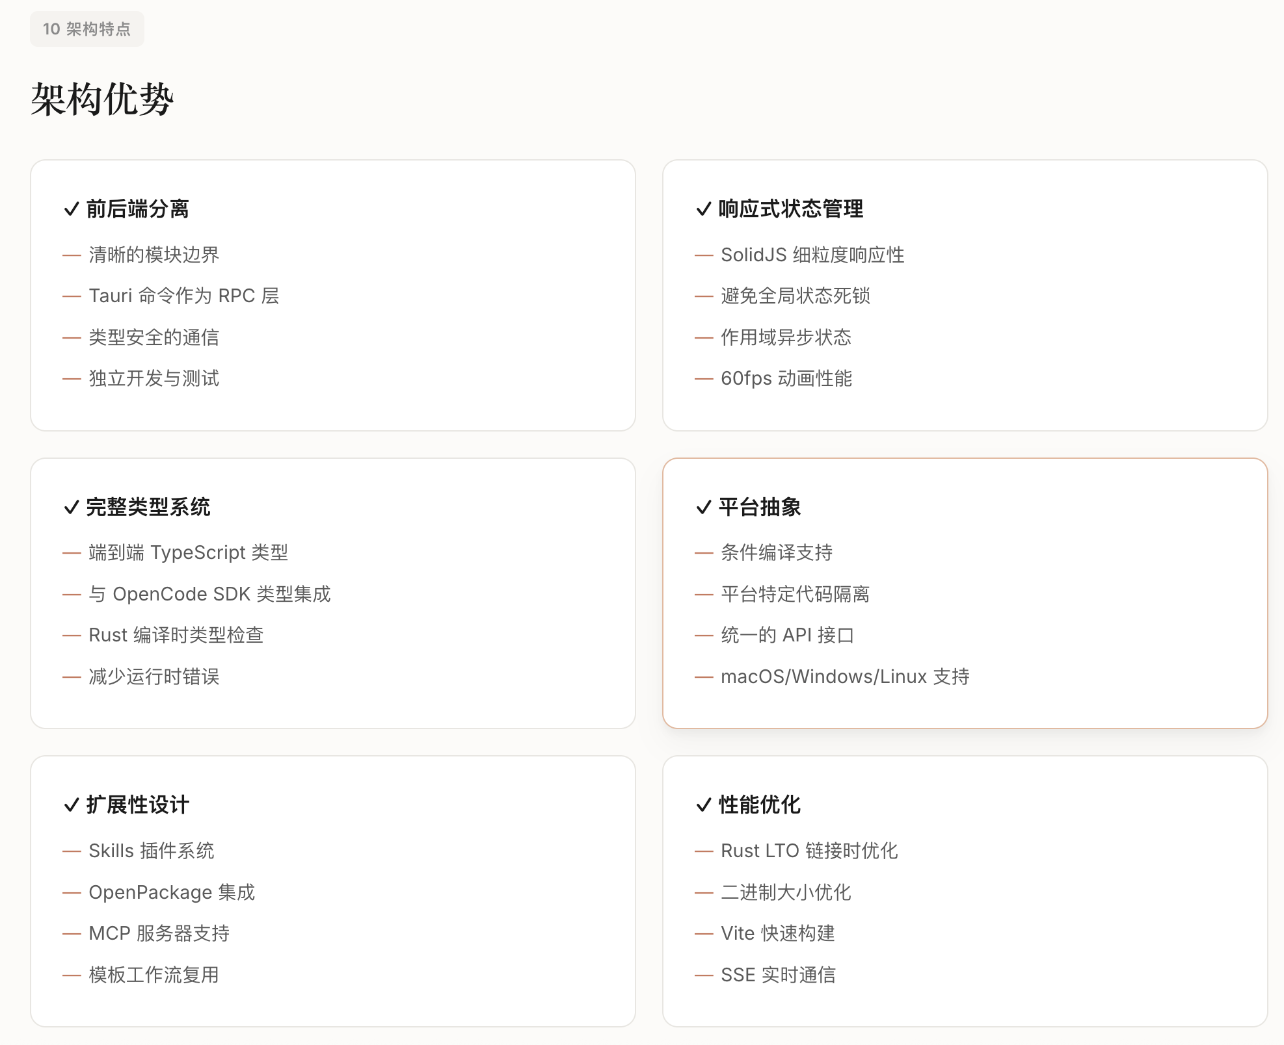Click the checkmark icon beside 前后端分离
Viewport: 1284px width, 1045px height.
coord(72,209)
